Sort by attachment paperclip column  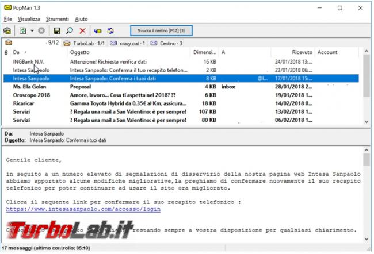click(6, 52)
